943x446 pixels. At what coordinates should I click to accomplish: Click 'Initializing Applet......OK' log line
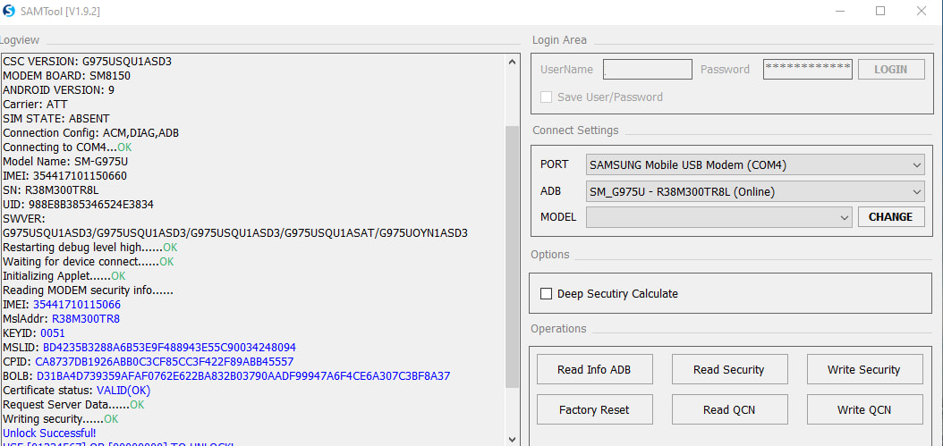pos(64,276)
